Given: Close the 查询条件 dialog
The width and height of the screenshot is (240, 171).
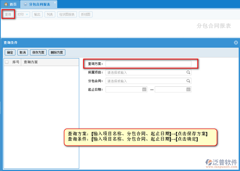Looking at the screenshot, I should 236,42.
